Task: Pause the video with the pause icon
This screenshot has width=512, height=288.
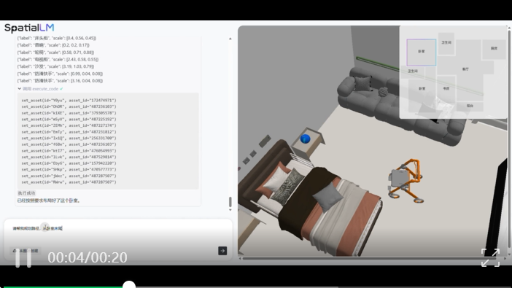Action: 23,258
